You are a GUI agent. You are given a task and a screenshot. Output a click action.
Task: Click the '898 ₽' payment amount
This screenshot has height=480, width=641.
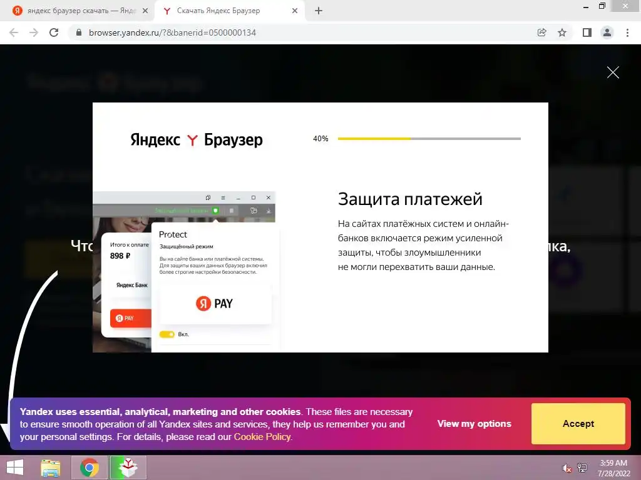[120, 256]
